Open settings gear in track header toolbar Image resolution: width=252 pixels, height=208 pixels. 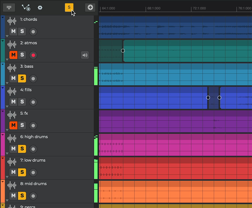(40, 7)
